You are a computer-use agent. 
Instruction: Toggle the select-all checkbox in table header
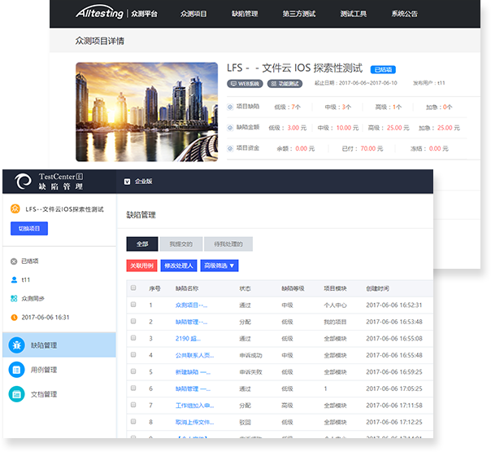pos(133,288)
